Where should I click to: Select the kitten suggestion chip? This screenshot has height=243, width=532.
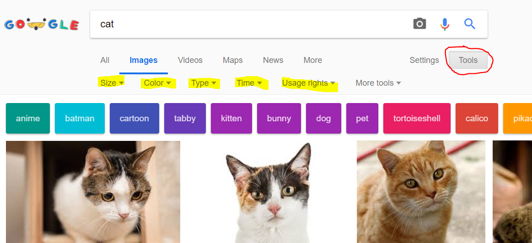point(231,118)
